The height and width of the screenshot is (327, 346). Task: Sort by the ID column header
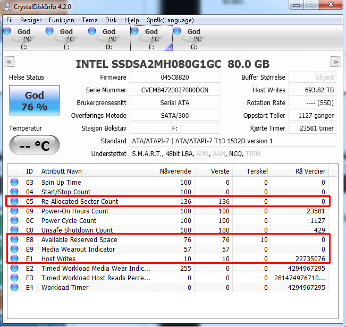click(29, 171)
